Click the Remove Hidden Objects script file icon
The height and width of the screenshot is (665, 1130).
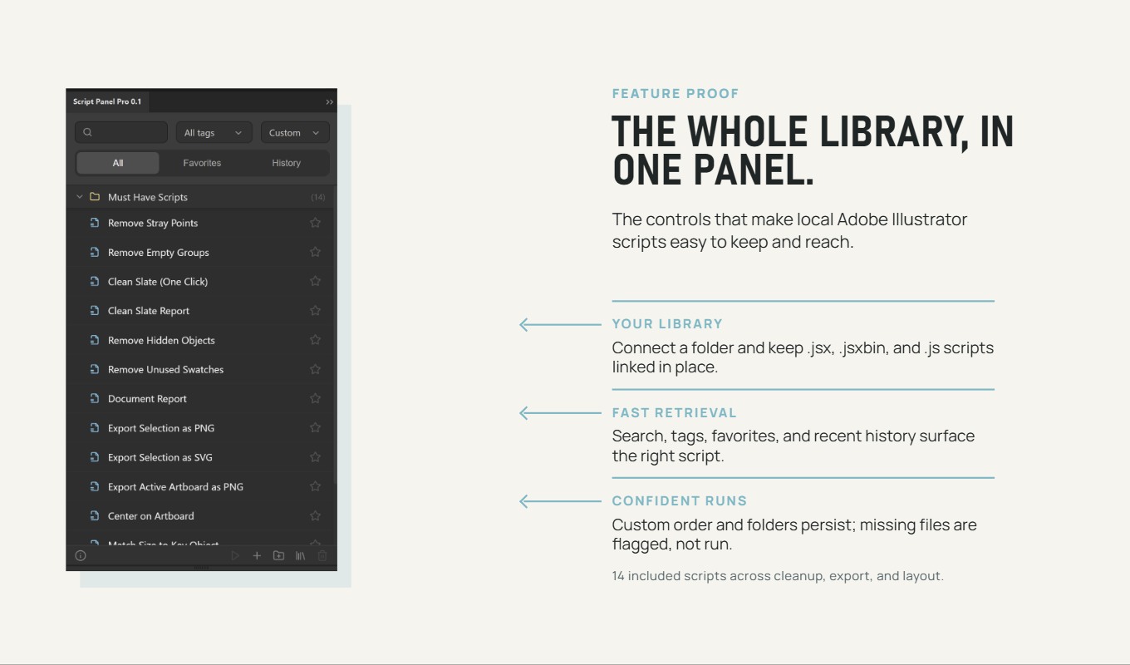click(95, 340)
